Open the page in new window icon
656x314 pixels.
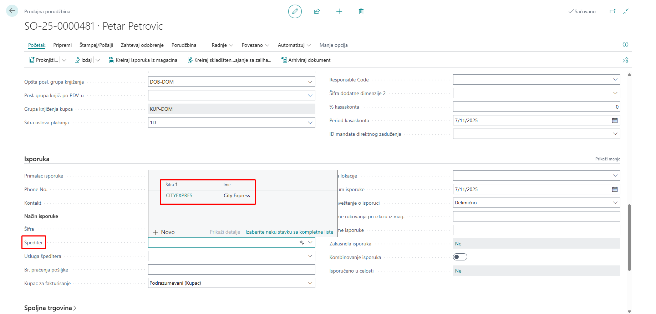tap(612, 11)
